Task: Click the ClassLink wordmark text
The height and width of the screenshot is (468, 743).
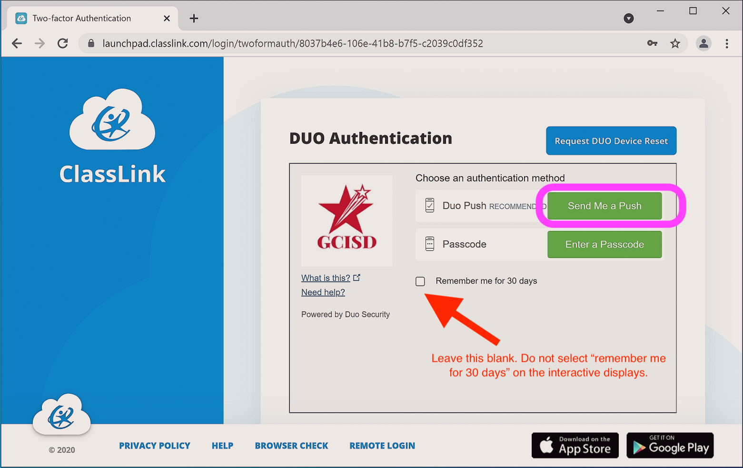Action: pos(112,174)
